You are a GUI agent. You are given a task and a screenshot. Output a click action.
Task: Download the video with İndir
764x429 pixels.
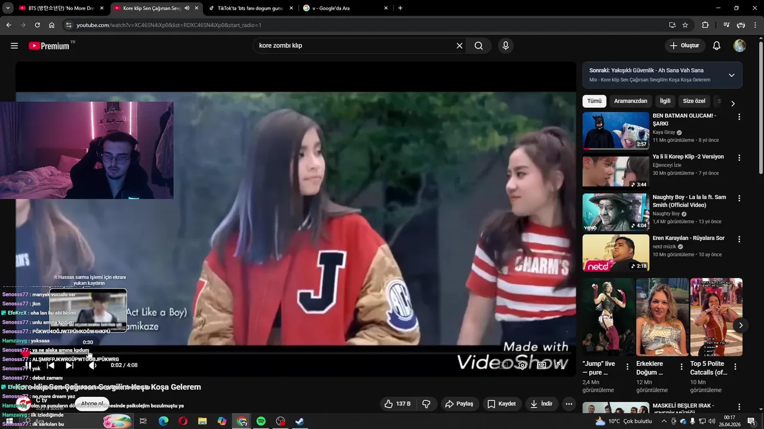pos(541,404)
